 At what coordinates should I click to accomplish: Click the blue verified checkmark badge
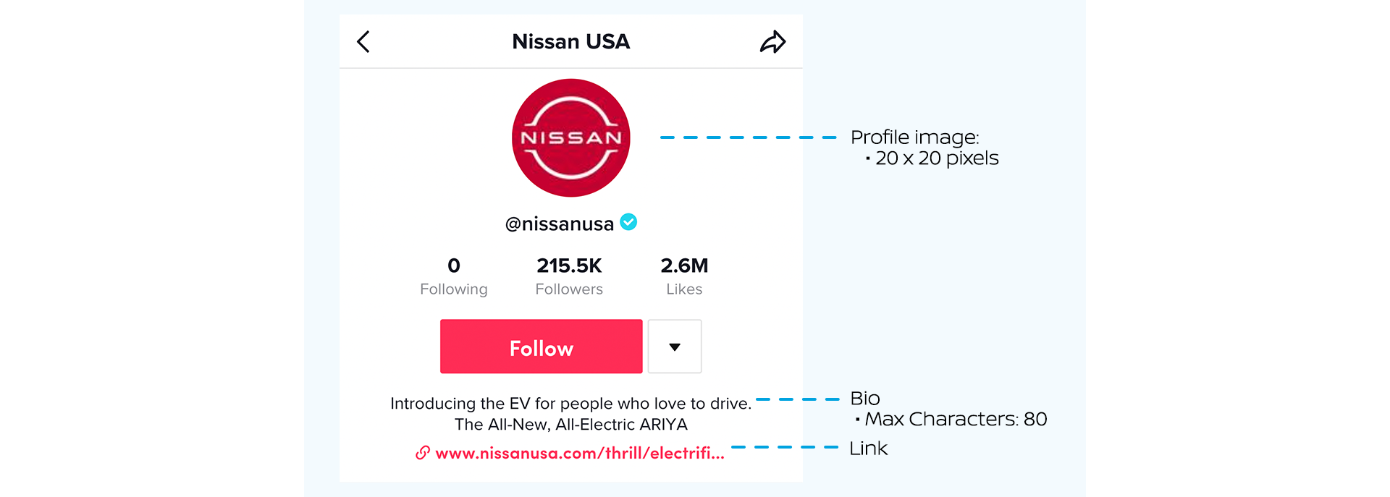pyautogui.click(x=629, y=222)
